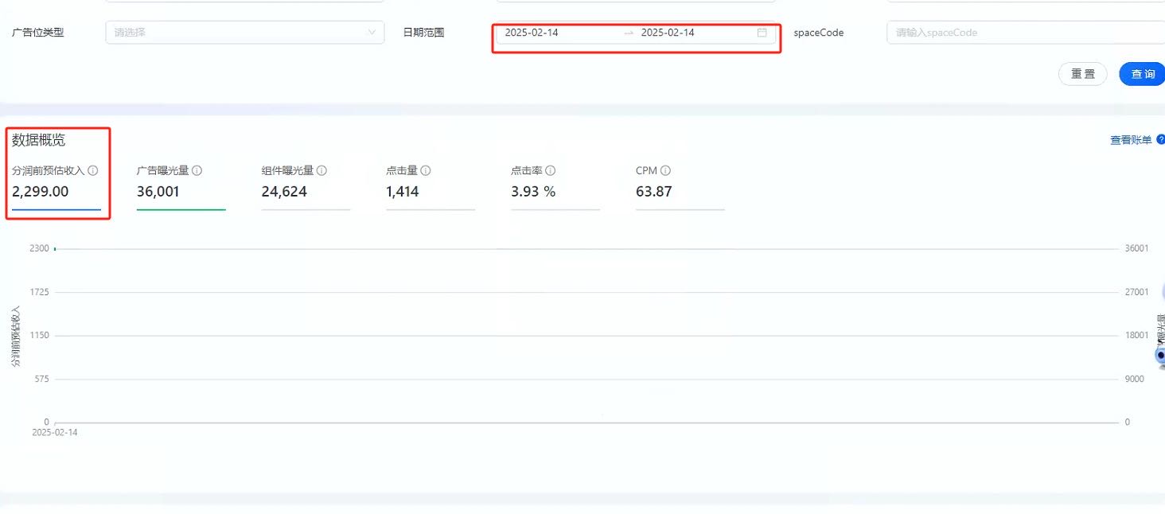Select the 组件曝光量 metric tab

(x=306, y=188)
